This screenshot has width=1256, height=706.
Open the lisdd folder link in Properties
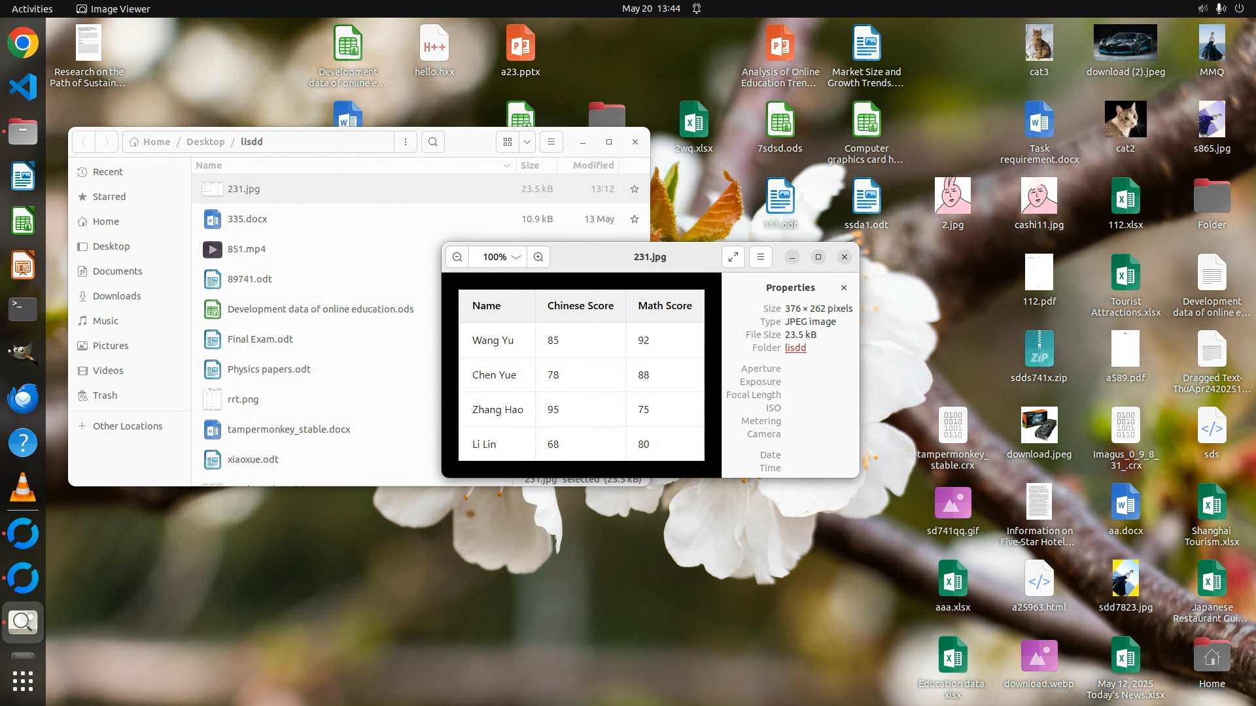pyautogui.click(x=795, y=348)
